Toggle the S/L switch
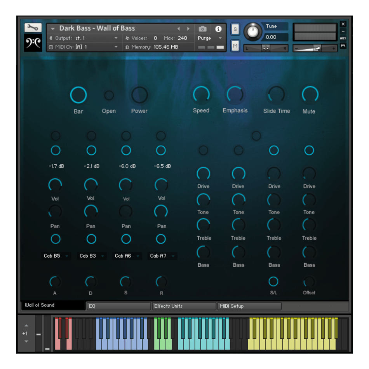 point(273,281)
